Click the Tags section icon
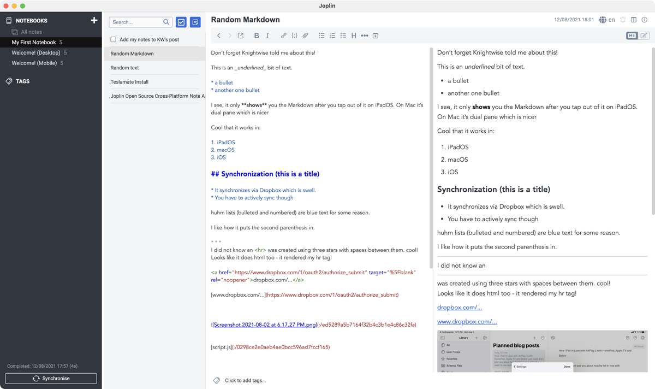The height and width of the screenshot is (389, 655). coord(9,81)
